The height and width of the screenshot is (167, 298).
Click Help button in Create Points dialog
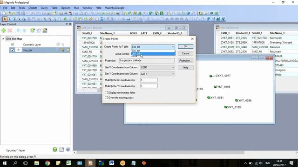[x=185, y=68]
